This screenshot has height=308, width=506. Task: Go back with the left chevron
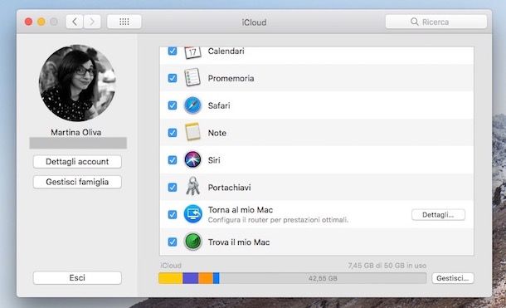click(x=75, y=22)
